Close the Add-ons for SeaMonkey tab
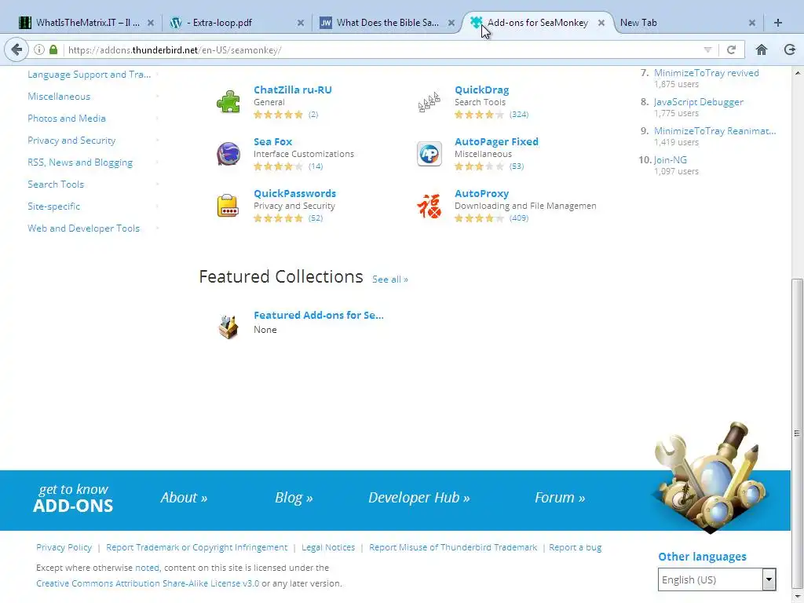The width and height of the screenshot is (804, 603). [x=601, y=23]
